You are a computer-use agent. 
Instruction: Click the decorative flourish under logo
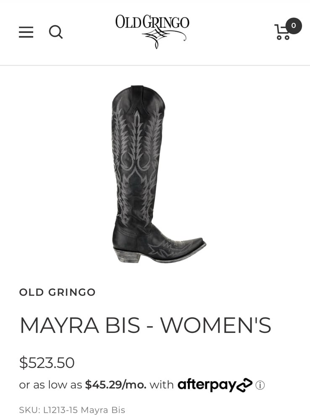pyautogui.click(x=163, y=39)
